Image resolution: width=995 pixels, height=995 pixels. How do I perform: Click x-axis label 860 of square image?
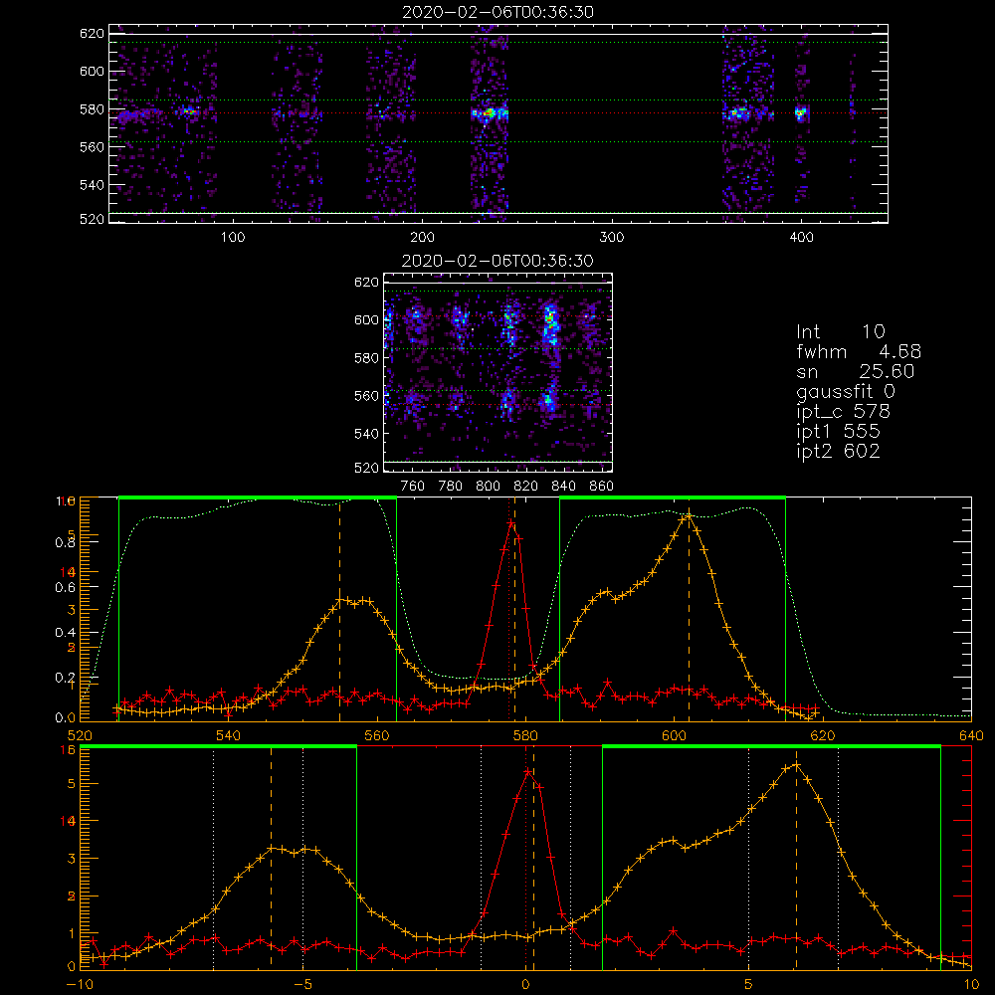click(x=602, y=487)
